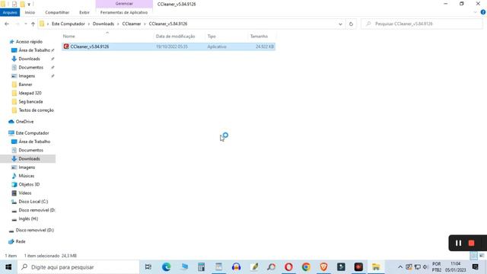Select OneDrive in navigation pane
Viewport: 487px width, 274px height.
pos(24,122)
